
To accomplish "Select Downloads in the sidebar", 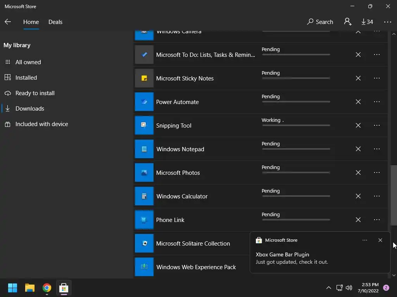I will (29, 109).
